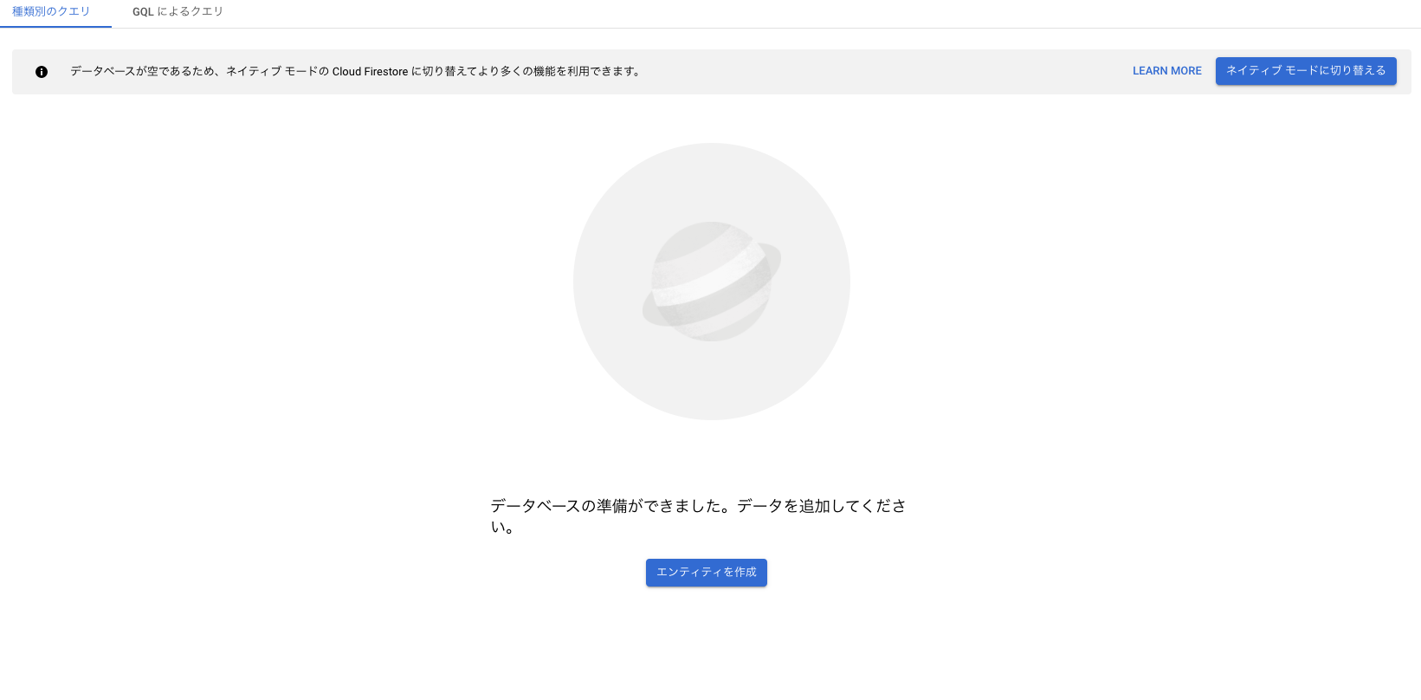Click the データベースの準備ができました message
Image resolution: width=1421 pixels, height=700 pixels.
coord(698,516)
